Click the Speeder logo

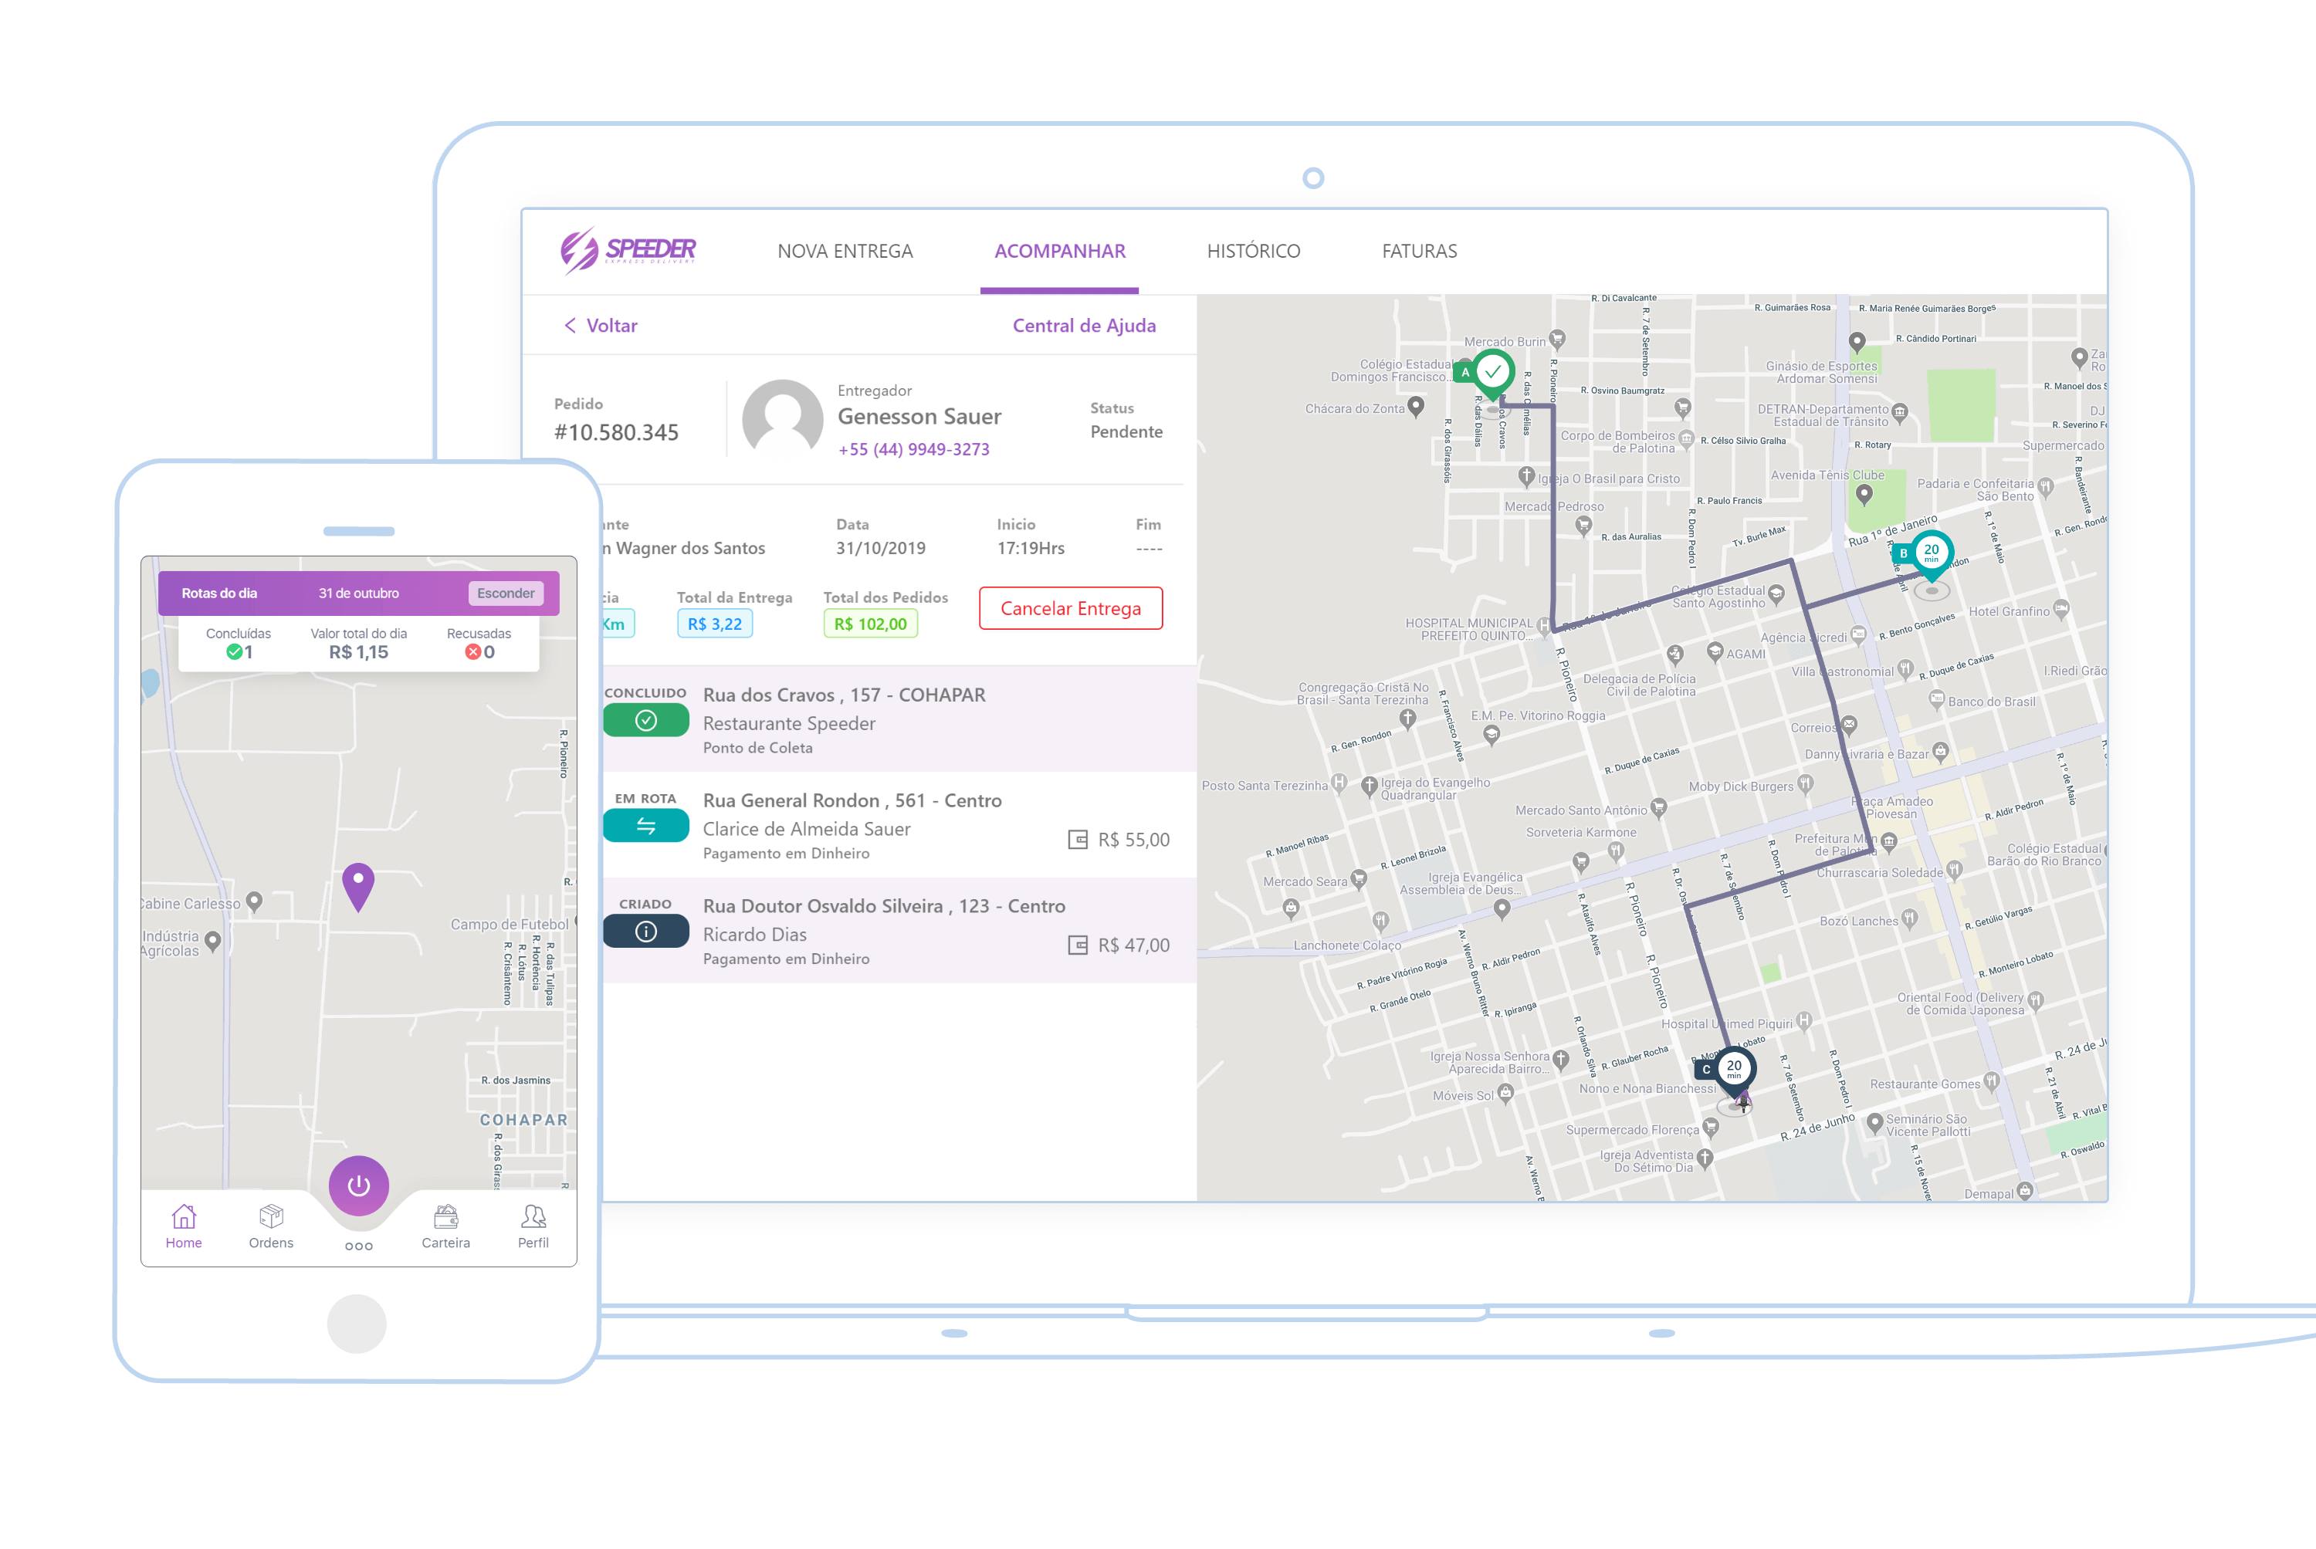coord(628,250)
